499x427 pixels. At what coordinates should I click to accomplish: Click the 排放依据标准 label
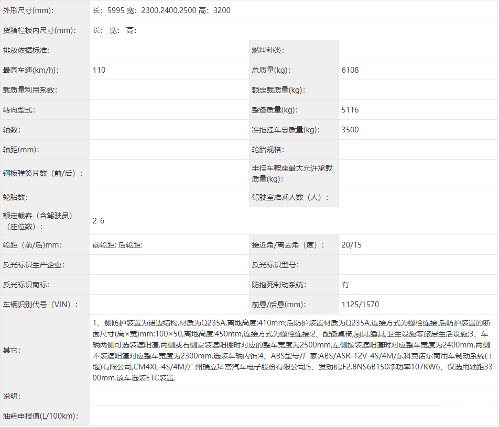click(x=26, y=51)
